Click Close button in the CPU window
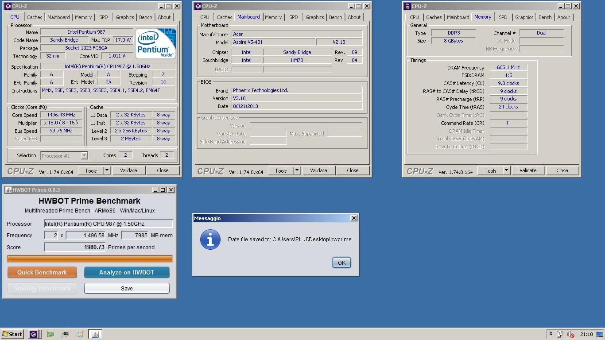 pos(163,170)
